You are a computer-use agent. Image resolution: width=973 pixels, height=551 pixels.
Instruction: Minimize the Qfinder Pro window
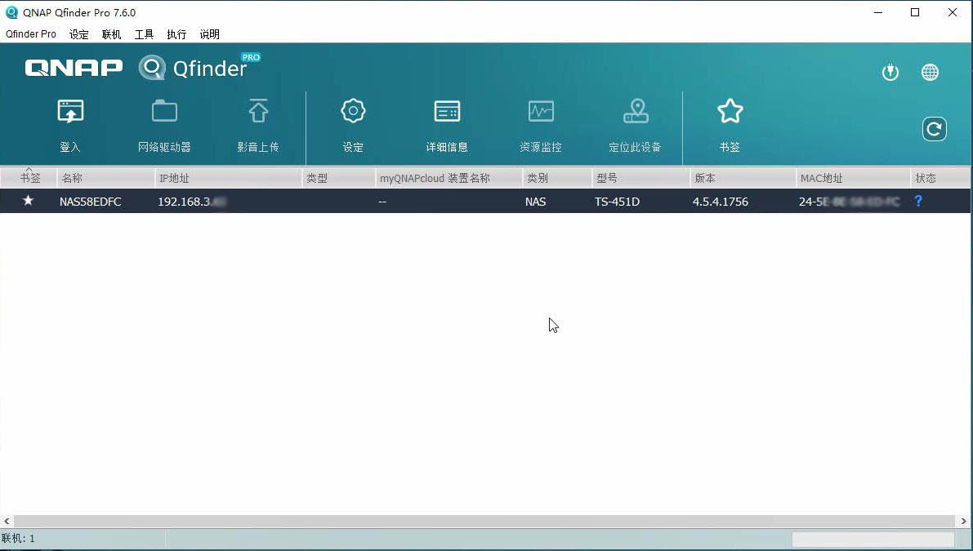point(878,12)
